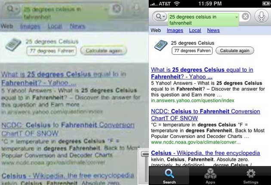Open the Settings gear tab in bottom bar
The height and width of the screenshot is (185, 271).
pyautogui.click(x=251, y=176)
